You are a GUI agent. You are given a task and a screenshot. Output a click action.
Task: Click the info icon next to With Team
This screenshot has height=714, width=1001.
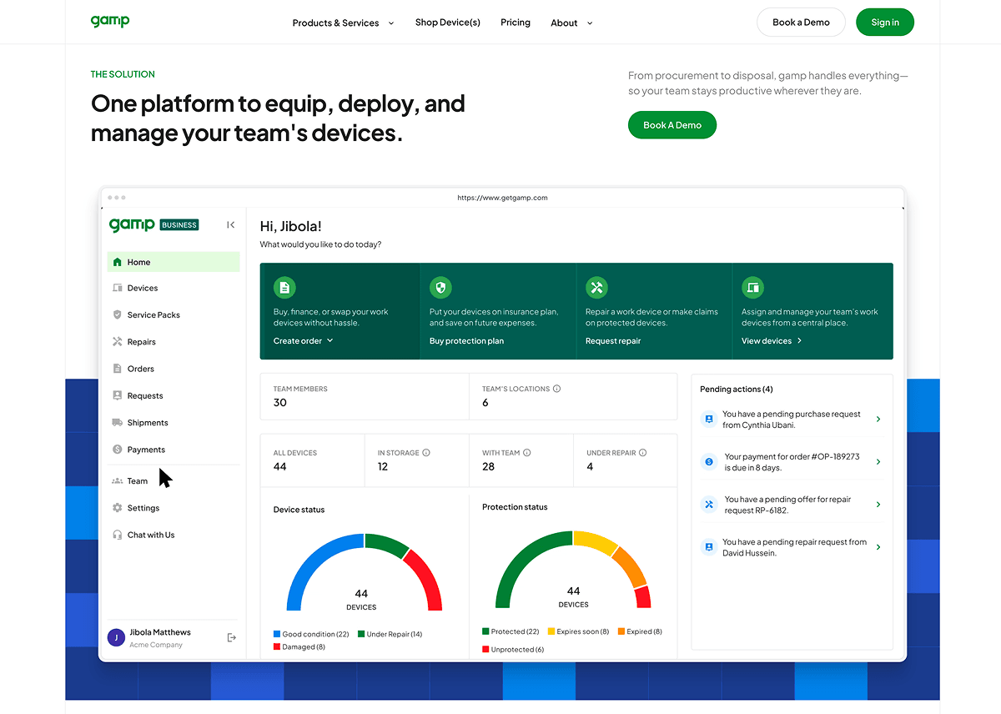pos(527,453)
